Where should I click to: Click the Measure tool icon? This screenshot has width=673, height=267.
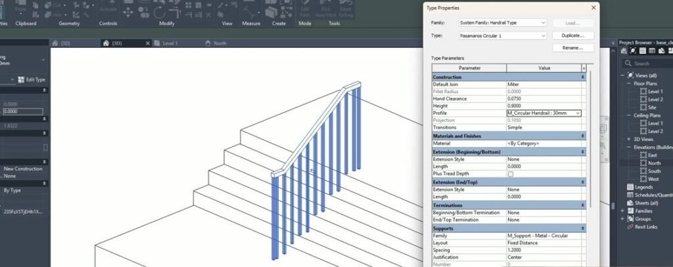point(249,12)
